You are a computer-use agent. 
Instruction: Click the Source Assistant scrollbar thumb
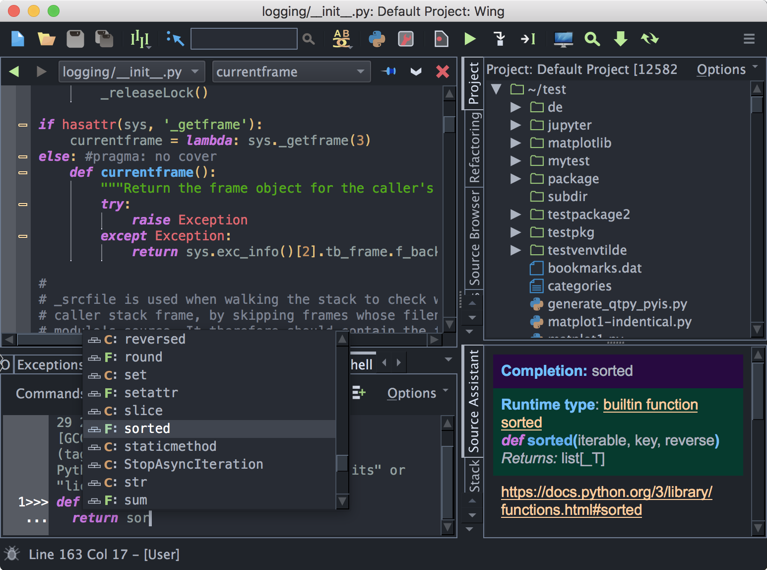pos(759,391)
